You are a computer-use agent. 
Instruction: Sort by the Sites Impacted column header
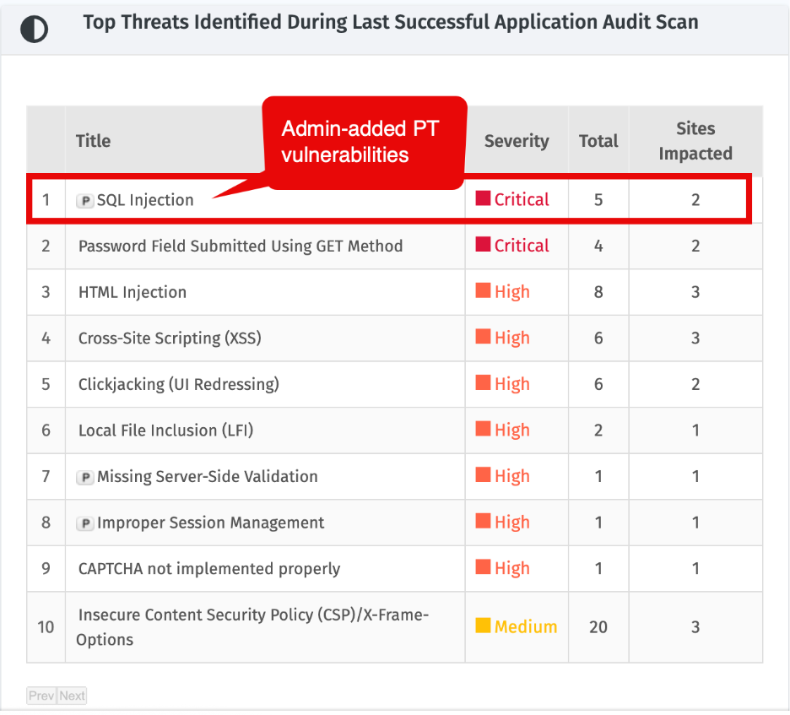[695, 141]
